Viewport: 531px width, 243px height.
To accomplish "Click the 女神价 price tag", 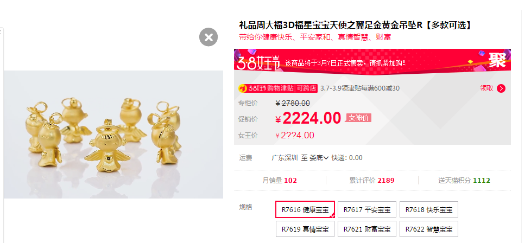I will (x=358, y=118).
